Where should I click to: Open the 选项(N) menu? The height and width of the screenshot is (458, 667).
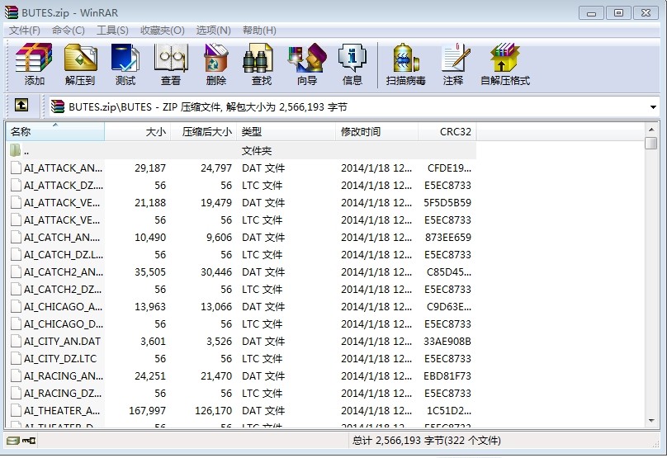click(x=213, y=31)
